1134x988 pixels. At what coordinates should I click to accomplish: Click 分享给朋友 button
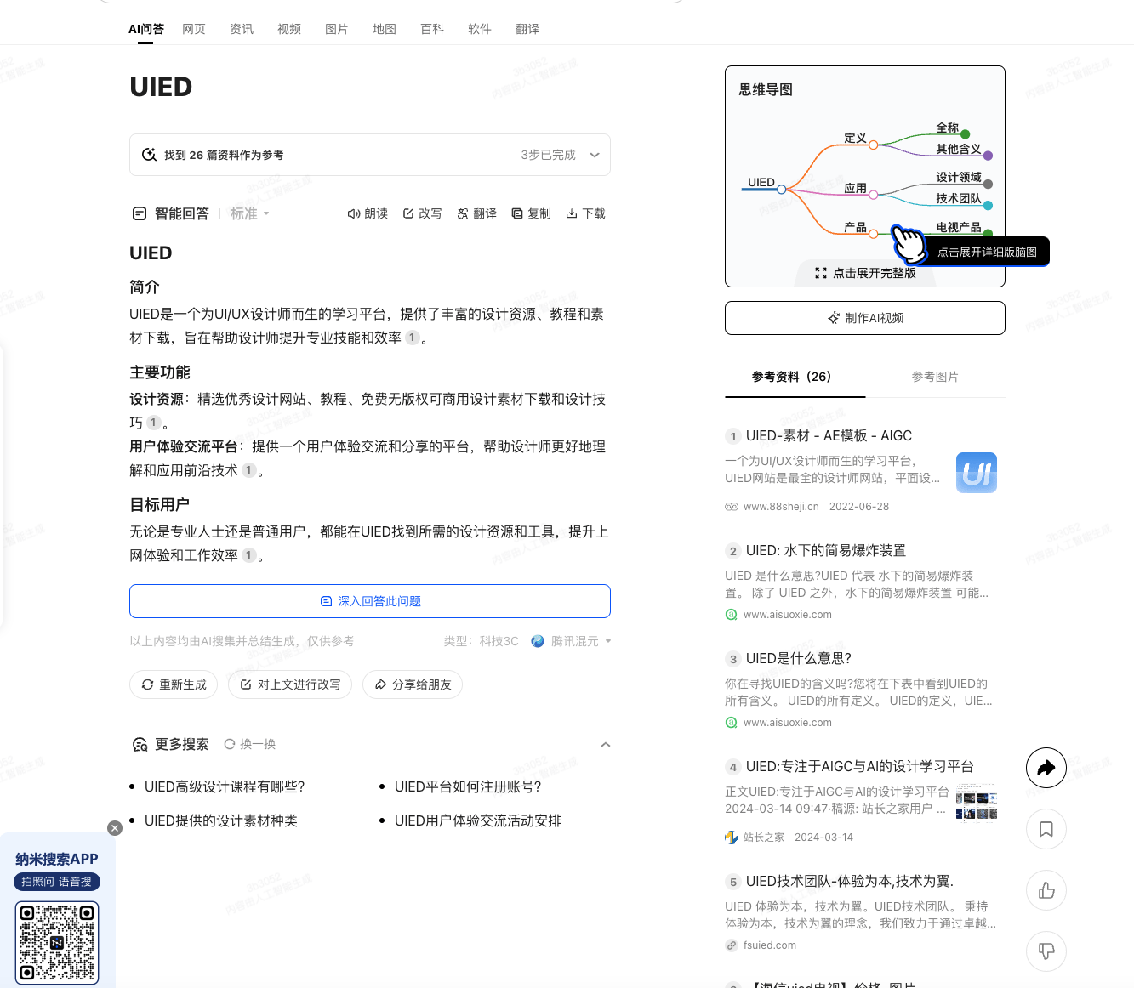tap(413, 684)
